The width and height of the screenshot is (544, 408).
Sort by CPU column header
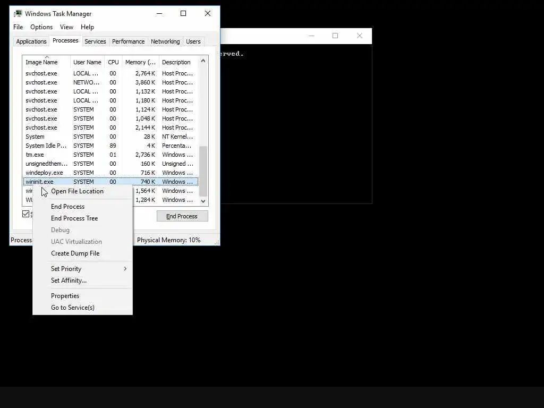click(113, 62)
